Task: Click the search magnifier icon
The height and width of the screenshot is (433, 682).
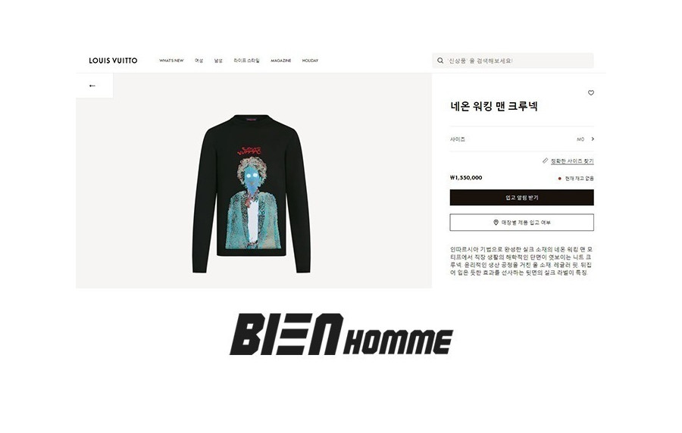Action: pyautogui.click(x=440, y=61)
